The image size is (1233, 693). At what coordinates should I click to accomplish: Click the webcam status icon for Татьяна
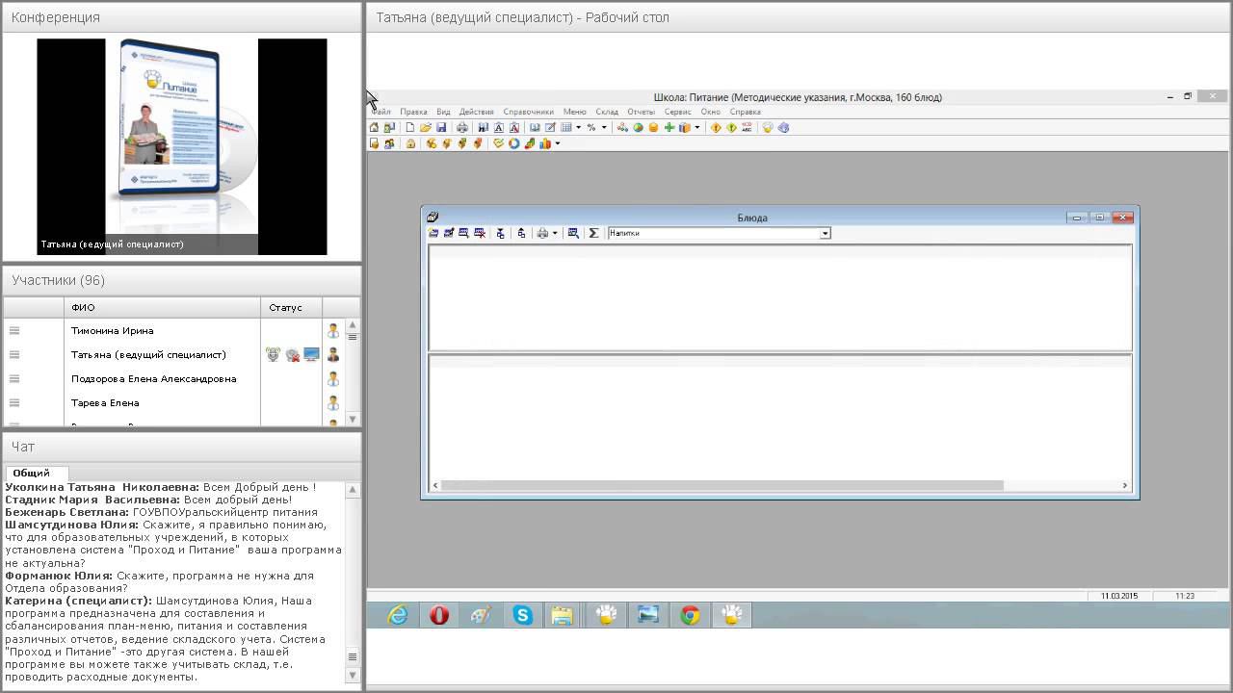tap(292, 355)
